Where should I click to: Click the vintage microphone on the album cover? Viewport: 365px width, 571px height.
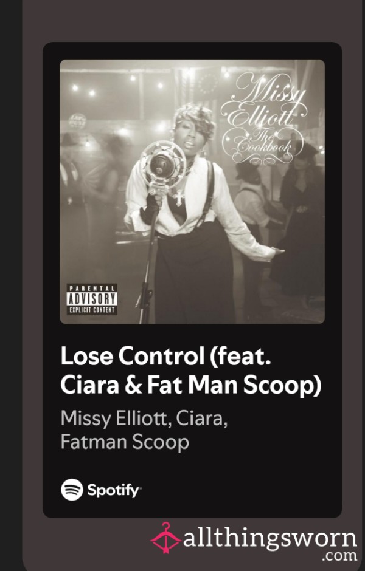[162, 167]
